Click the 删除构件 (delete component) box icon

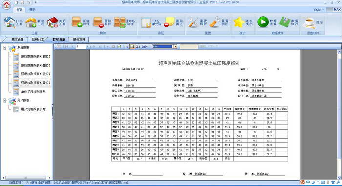(98, 23)
